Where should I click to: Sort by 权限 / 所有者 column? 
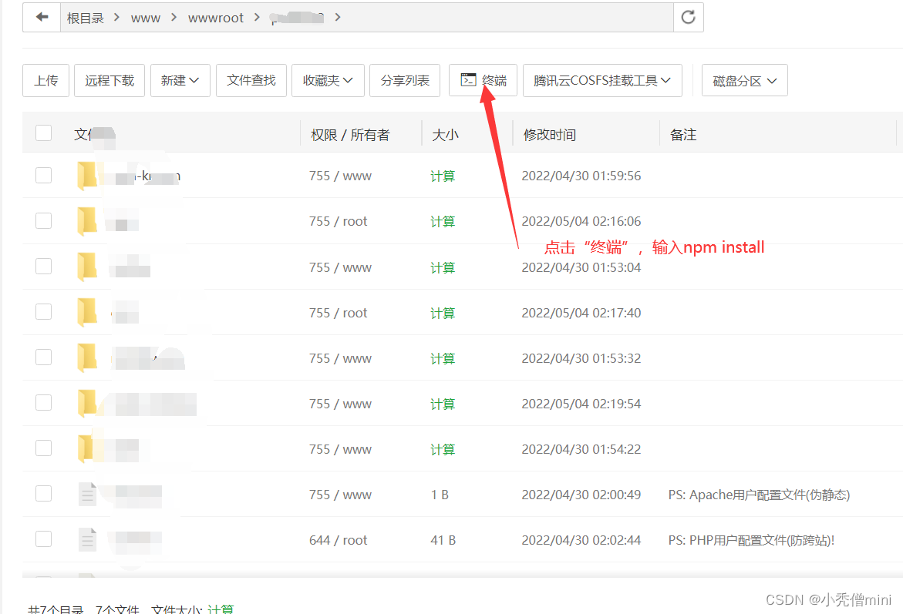(350, 135)
